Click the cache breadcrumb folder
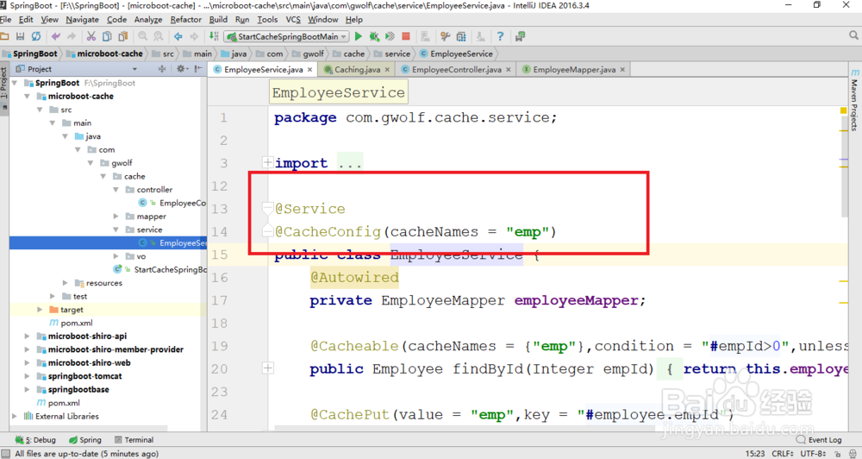Image resolution: width=862 pixels, height=459 pixels. click(x=348, y=53)
